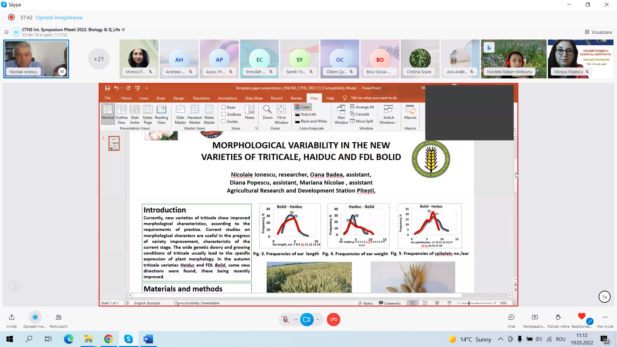
Task: Open Word from Windows taskbar
Action: [x=148, y=339]
